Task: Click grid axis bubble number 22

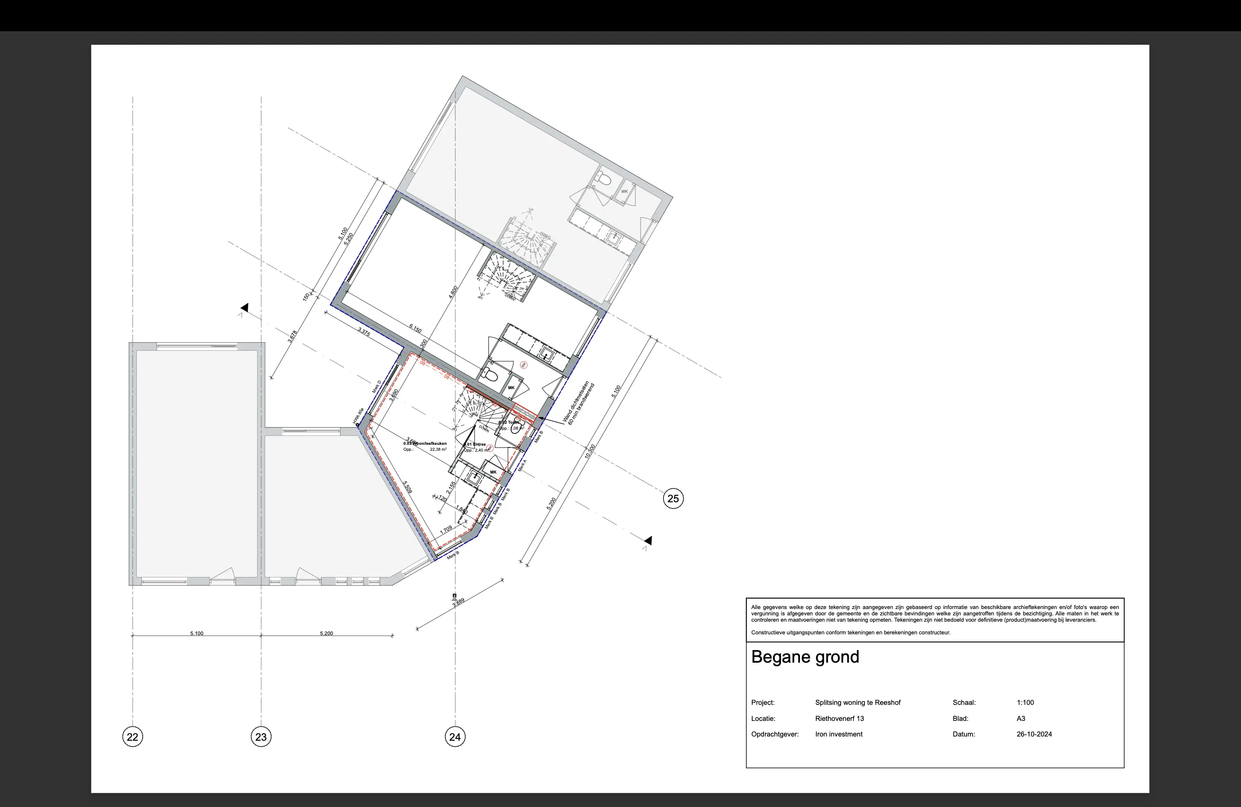Action: click(x=133, y=737)
